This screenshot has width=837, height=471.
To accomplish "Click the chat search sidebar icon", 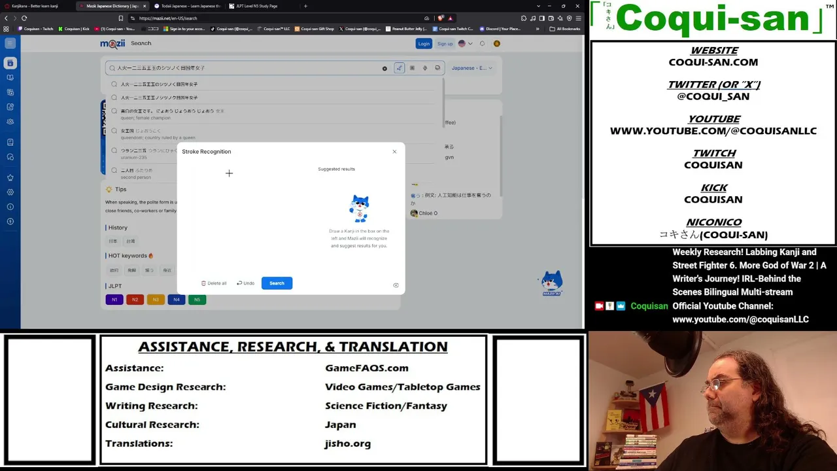I will coord(10,157).
